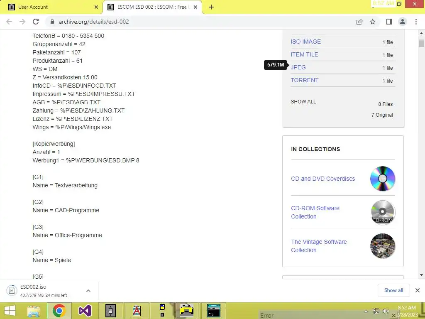
Task: Expand the ESD002.iso download options chevron
Action: 88,291
